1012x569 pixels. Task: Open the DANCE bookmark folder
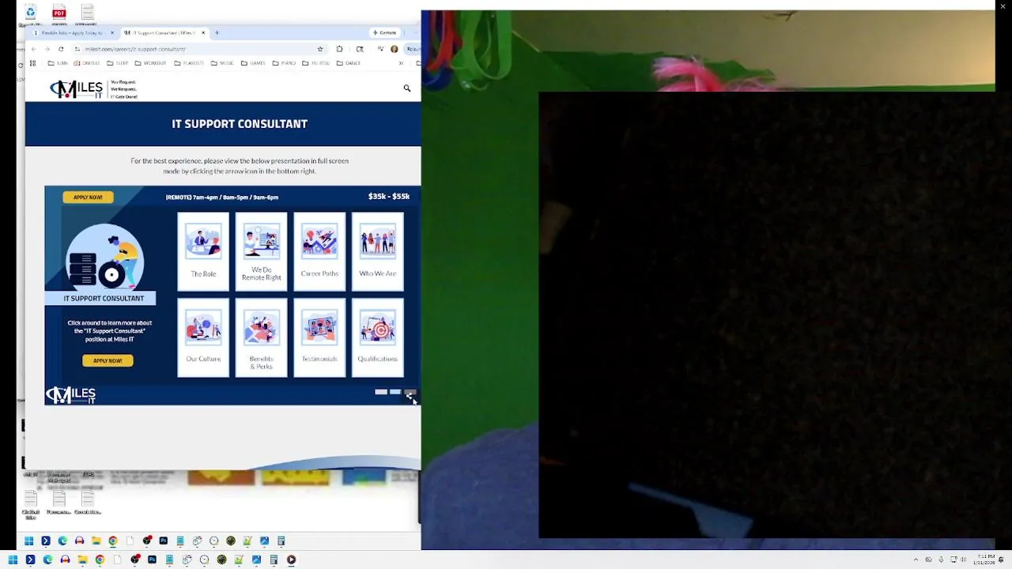point(348,63)
